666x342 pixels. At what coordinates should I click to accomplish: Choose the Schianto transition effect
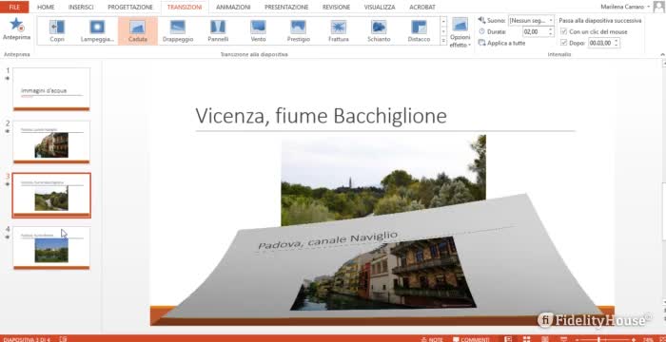click(379, 30)
